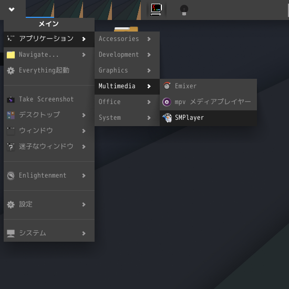Viewport: 289px width, 289px height.
Task: Click the down chevron start button
Action: pyautogui.click(x=12, y=9)
